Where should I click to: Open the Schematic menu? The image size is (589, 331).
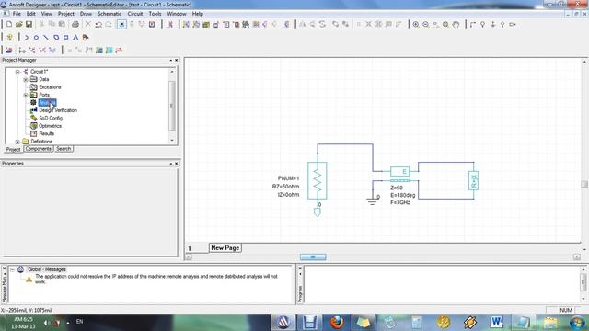point(110,14)
